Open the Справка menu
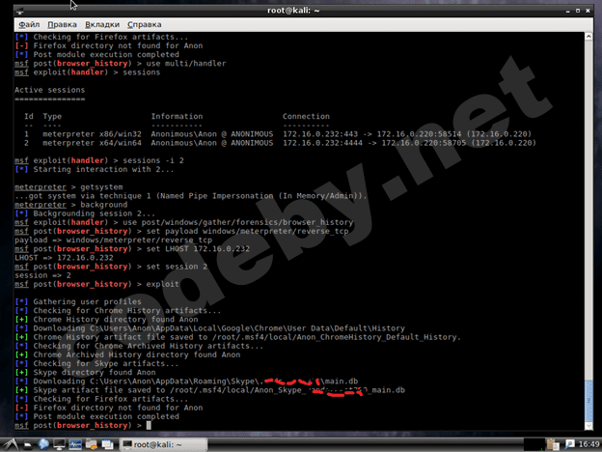This screenshot has height=452, width=602. [145, 24]
